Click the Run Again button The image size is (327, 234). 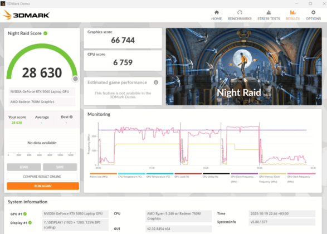[43, 186]
